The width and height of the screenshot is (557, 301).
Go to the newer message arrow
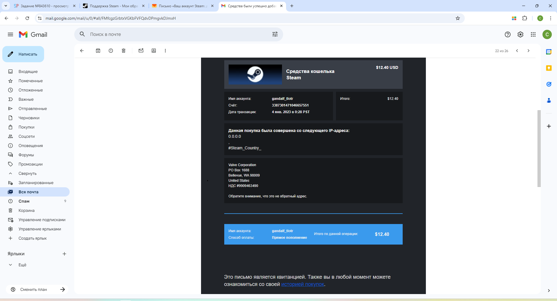coord(517,51)
